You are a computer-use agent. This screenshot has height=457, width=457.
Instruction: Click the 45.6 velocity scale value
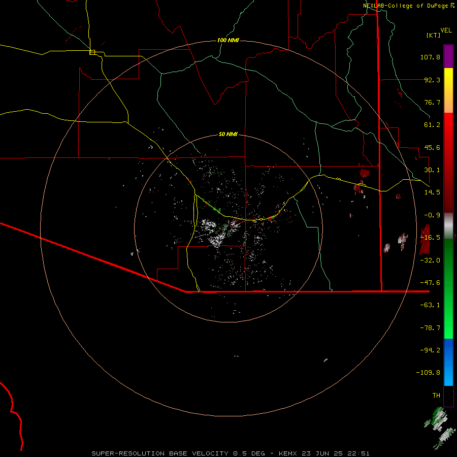coord(432,147)
